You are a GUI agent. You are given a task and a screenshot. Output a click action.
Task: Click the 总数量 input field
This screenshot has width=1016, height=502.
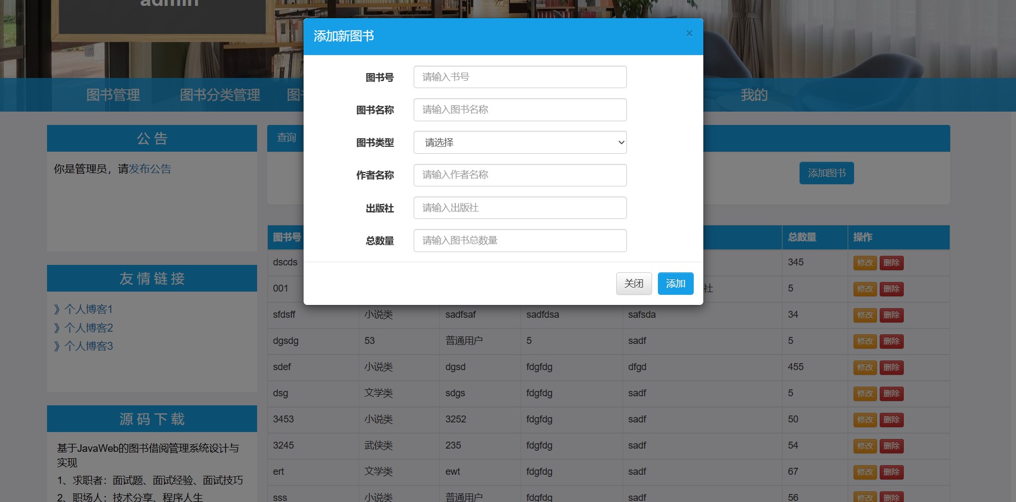pyautogui.click(x=520, y=240)
